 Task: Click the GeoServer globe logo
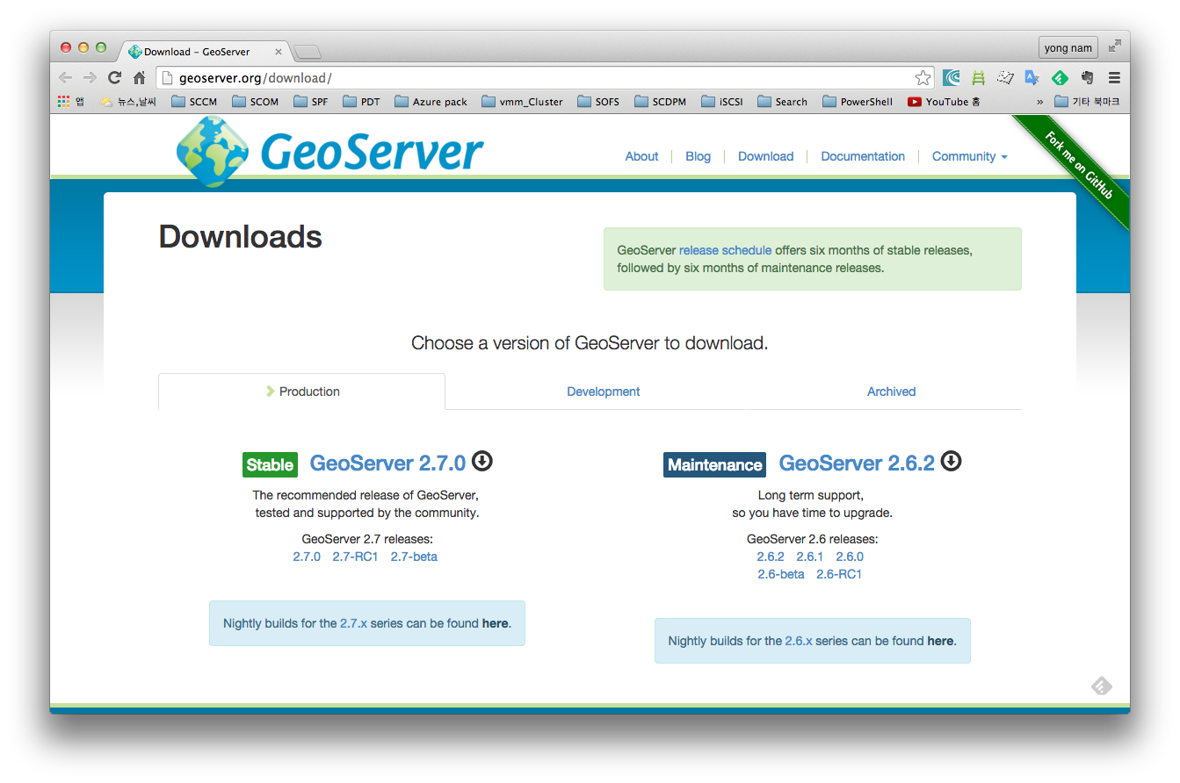pos(214,151)
